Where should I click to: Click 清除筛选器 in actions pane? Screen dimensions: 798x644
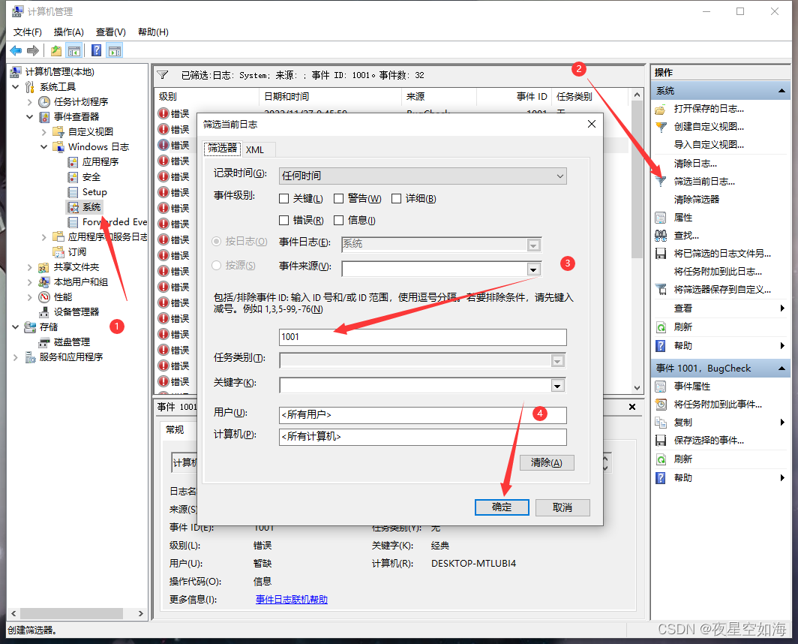[x=697, y=199]
